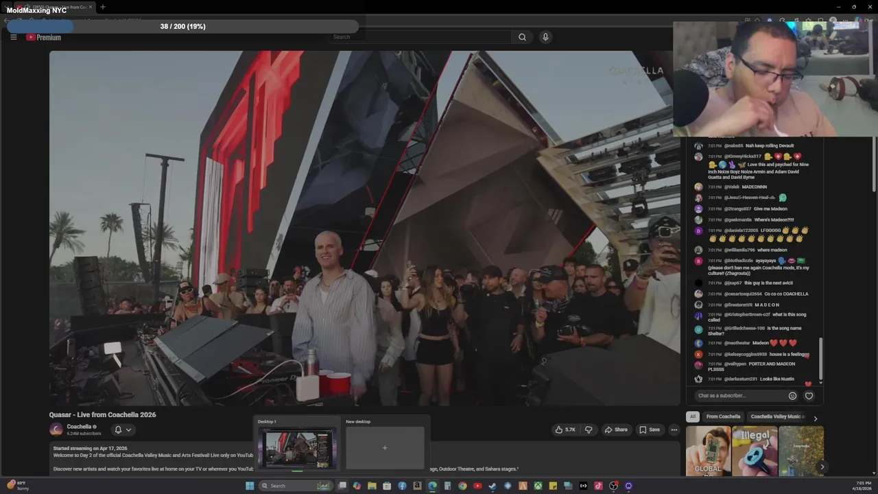
Task: Select the All recommendations filter chip
Action: point(693,416)
